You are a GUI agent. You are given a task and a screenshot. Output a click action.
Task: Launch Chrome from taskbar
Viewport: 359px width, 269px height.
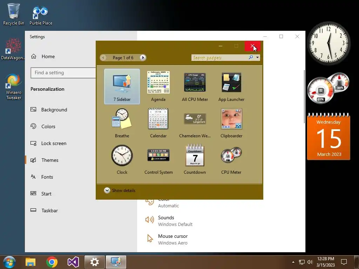(52, 262)
